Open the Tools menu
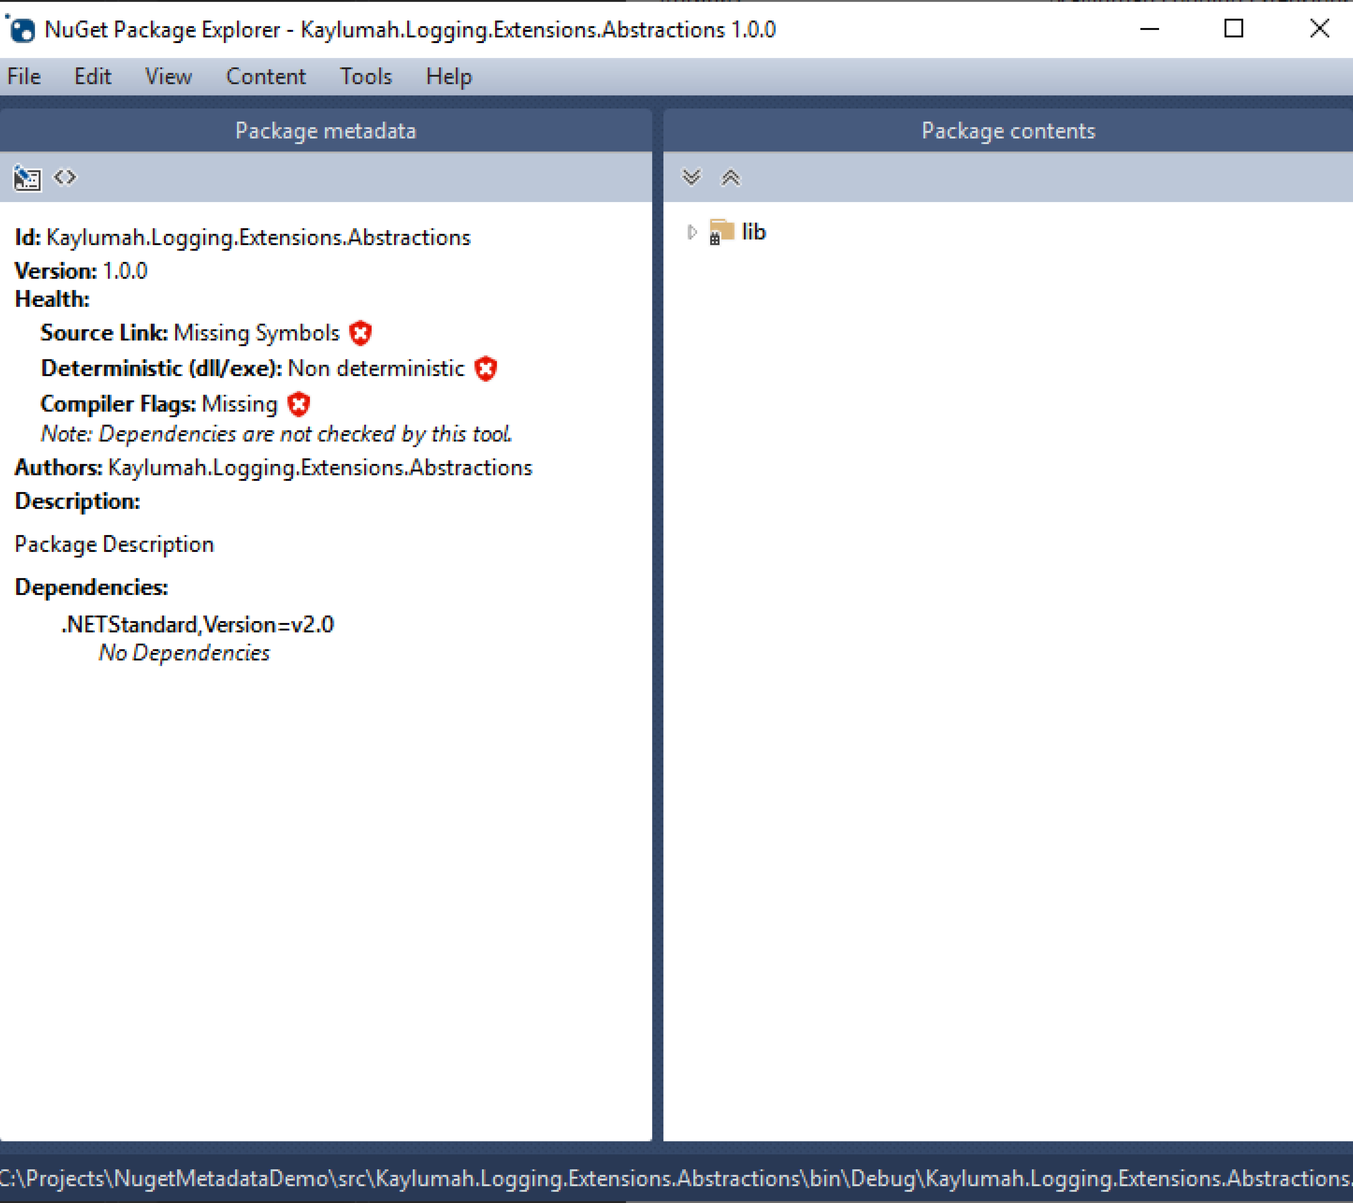The image size is (1353, 1203). (x=365, y=77)
